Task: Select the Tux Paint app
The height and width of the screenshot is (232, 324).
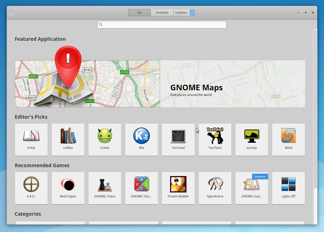Action: pos(215,139)
